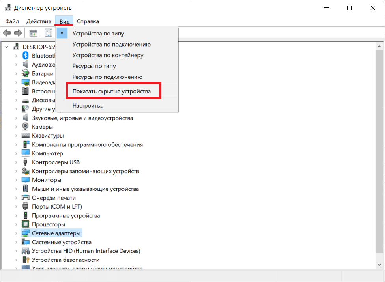Click the show/hide console tree toolbar icon
This screenshot has width=385, height=282.
click(33, 33)
